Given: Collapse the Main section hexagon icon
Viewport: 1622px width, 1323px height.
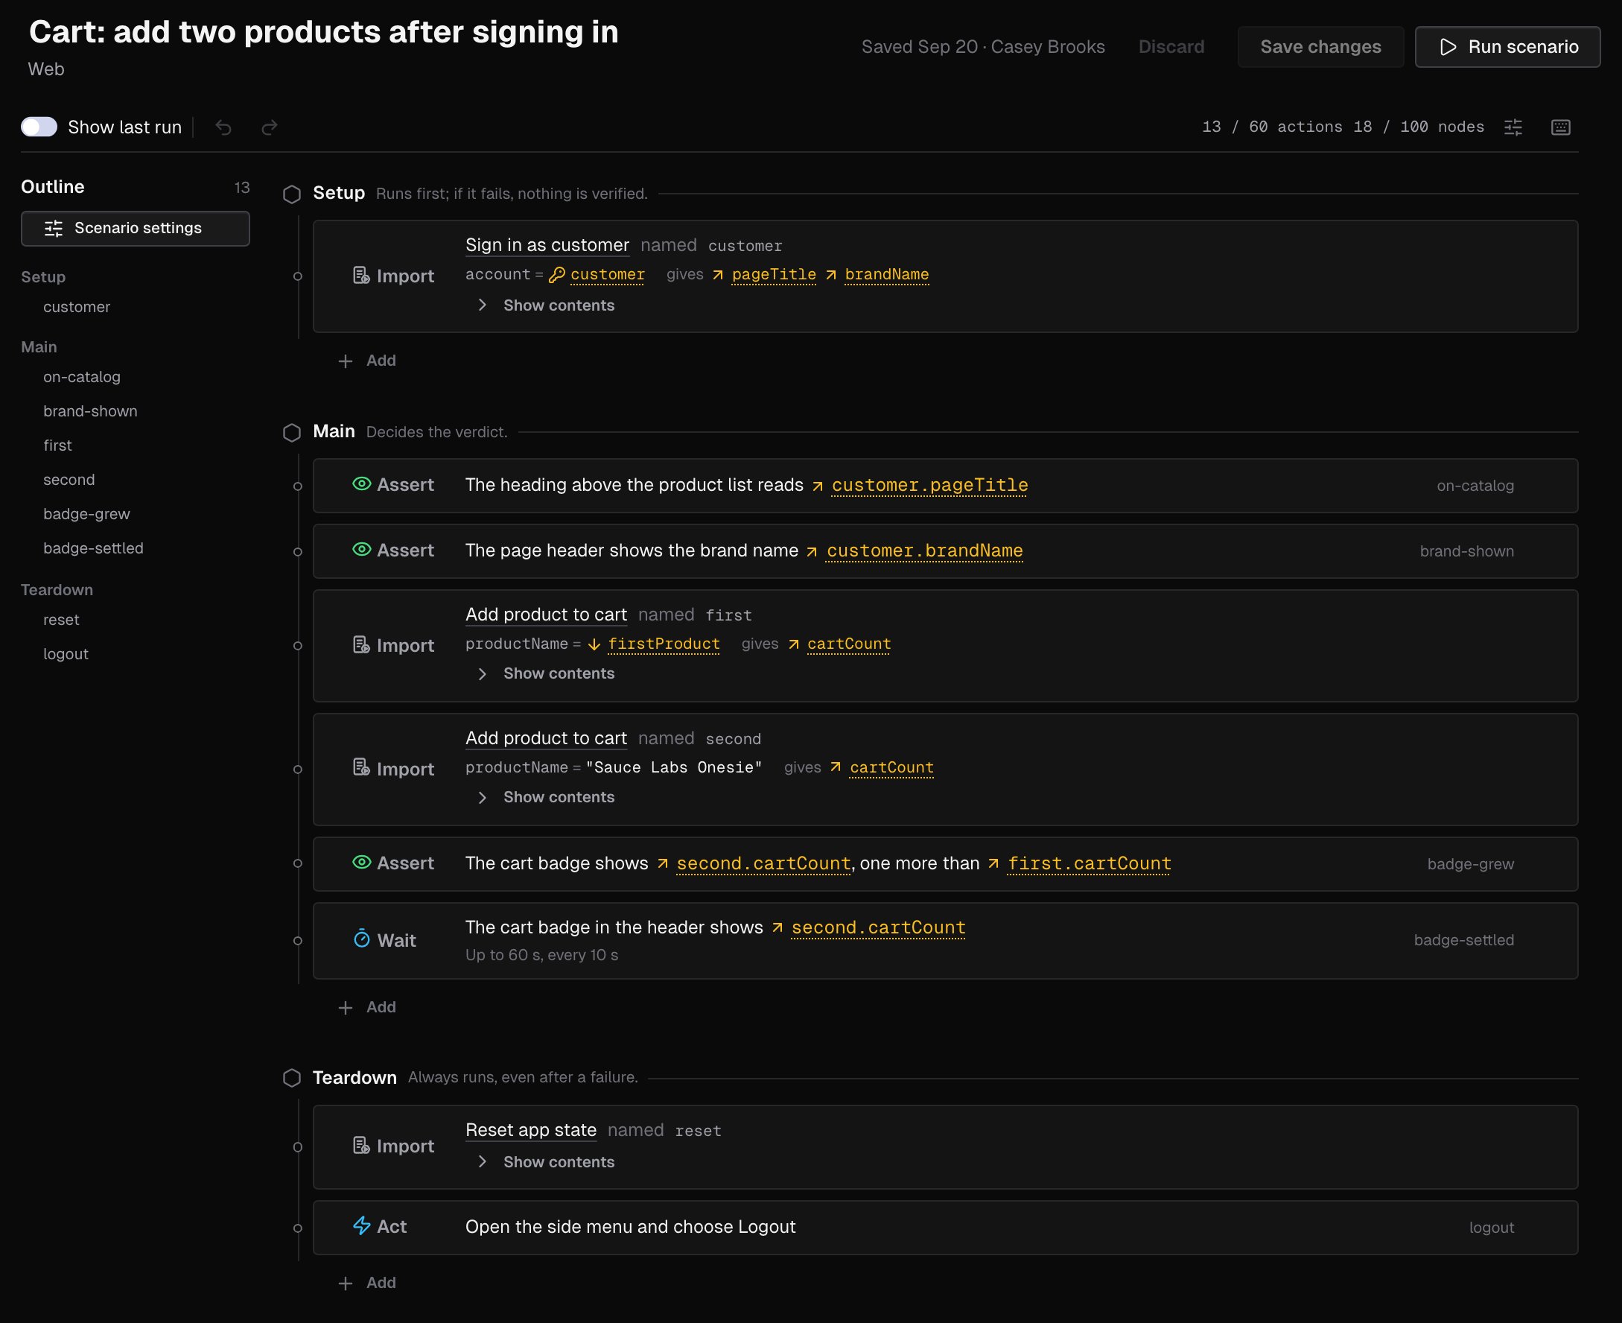Looking at the screenshot, I should coord(292,433).
